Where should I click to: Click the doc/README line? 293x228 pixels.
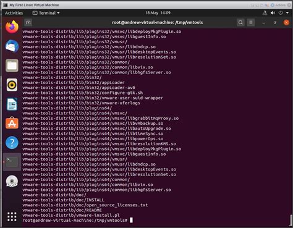(62, 210)
